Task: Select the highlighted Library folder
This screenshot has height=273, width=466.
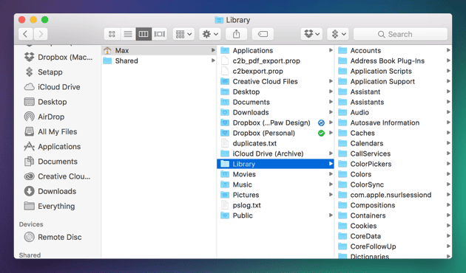Action: coord(275,164)
